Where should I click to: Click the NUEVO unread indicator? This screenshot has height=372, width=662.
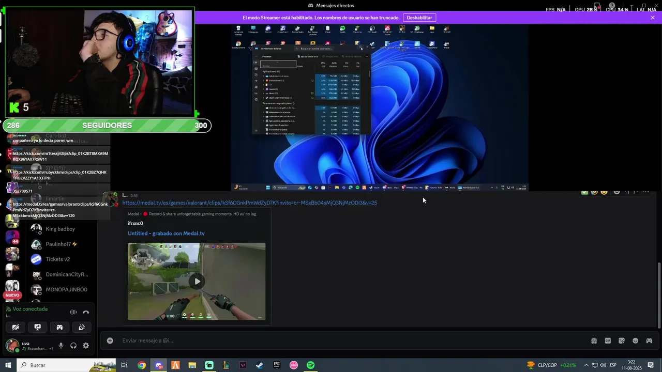[x=12, y=295]
